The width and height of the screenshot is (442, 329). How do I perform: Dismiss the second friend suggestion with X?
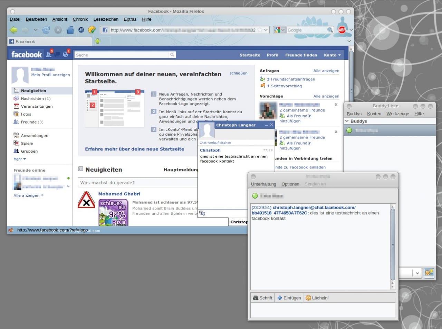click(336, 132)
